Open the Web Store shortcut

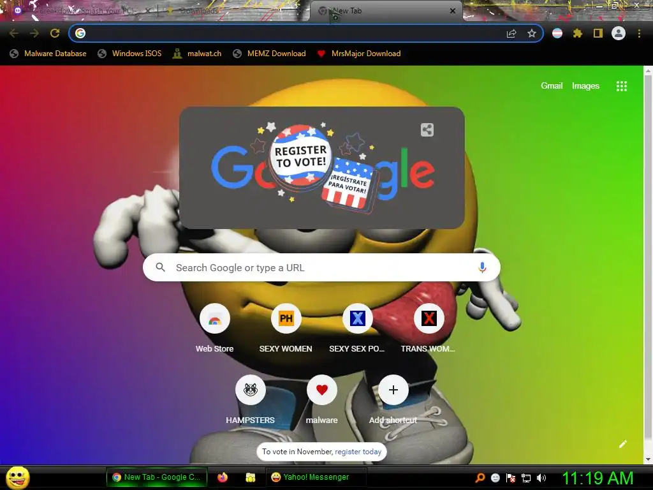pos(214,329)
